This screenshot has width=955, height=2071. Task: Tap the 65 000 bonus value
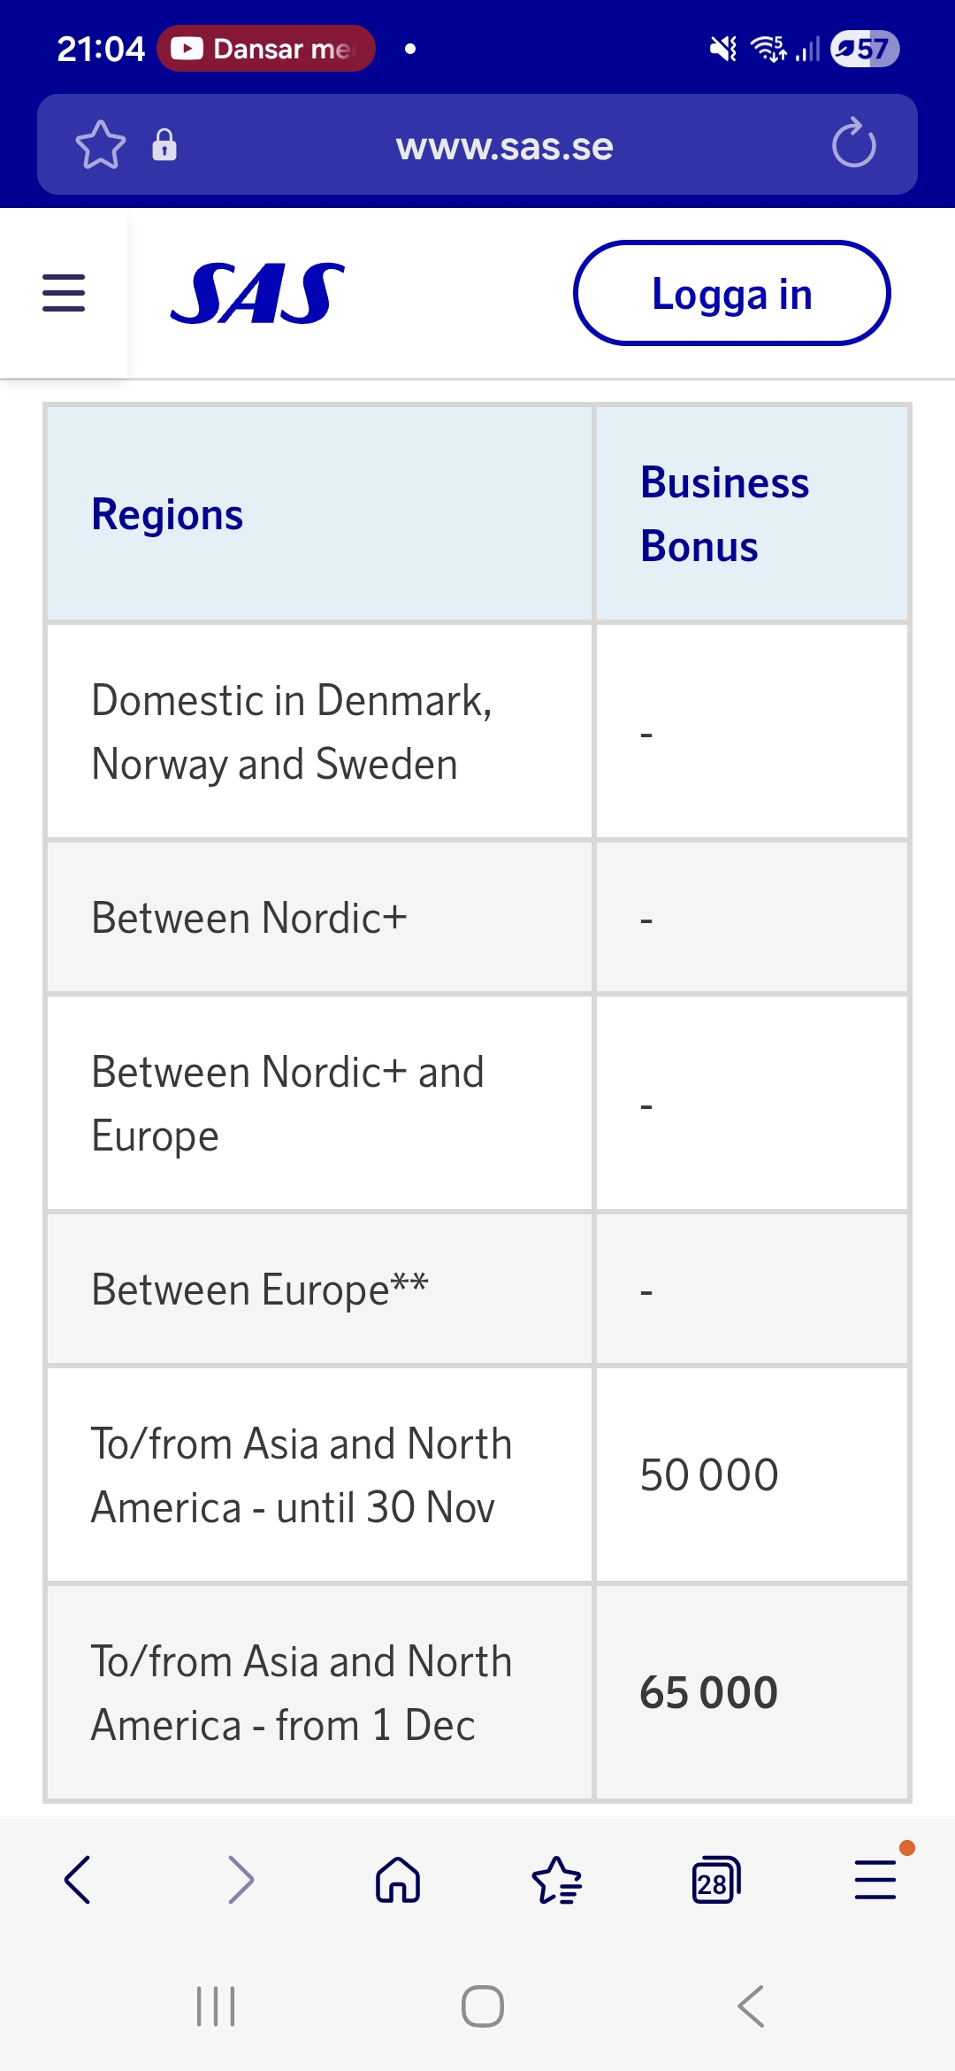[708, 1692]
